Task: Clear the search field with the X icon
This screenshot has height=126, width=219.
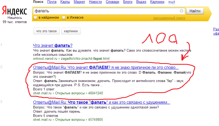Action: pos(181,11)
